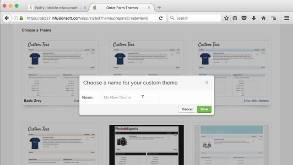
Task: Cancel the theme naming dialog
Action: [187, 109]
